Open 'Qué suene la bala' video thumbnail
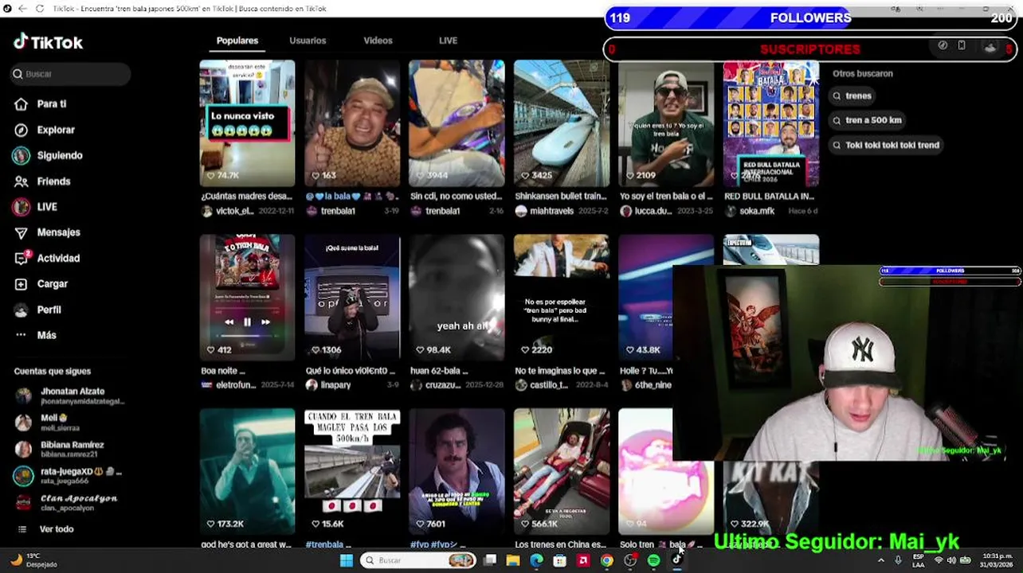Screen dimensions: 1023x573 tap(352, 298)
